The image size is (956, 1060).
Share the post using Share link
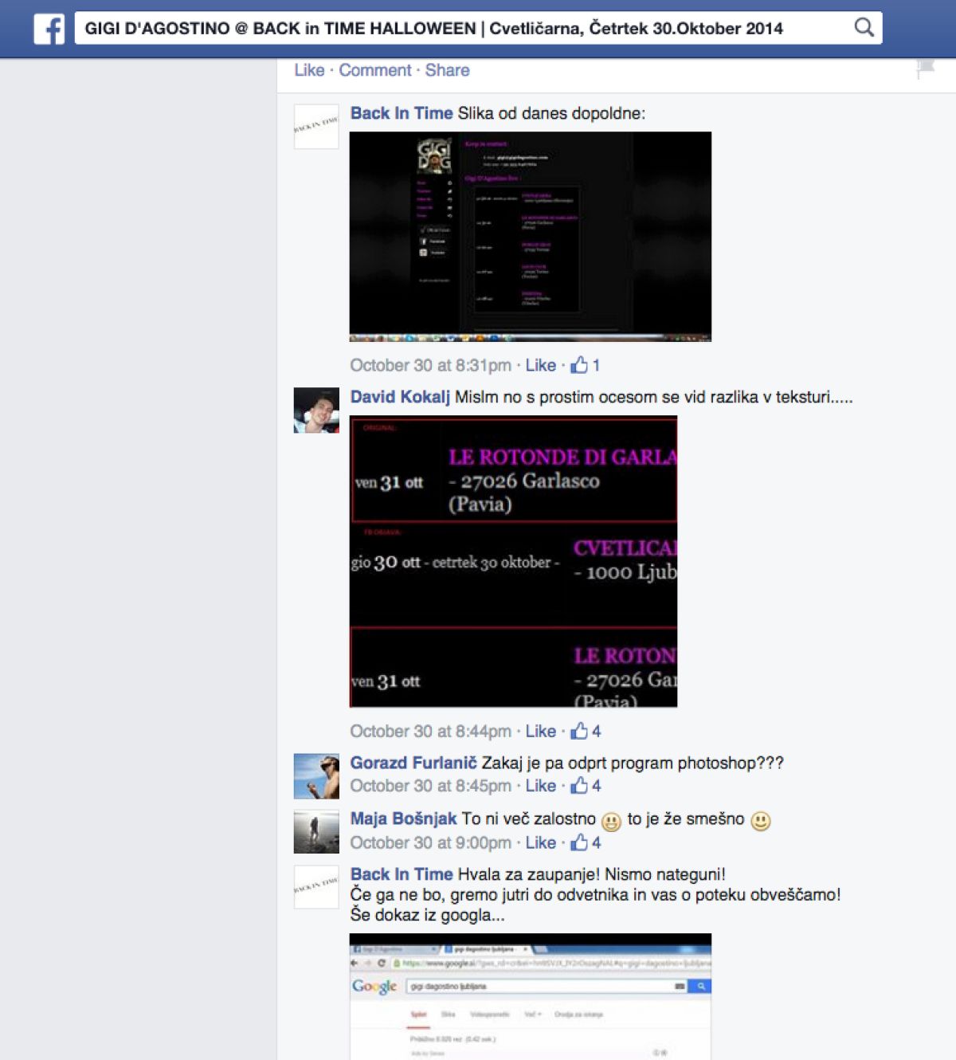pyautogui.click(x=447, y=70)
